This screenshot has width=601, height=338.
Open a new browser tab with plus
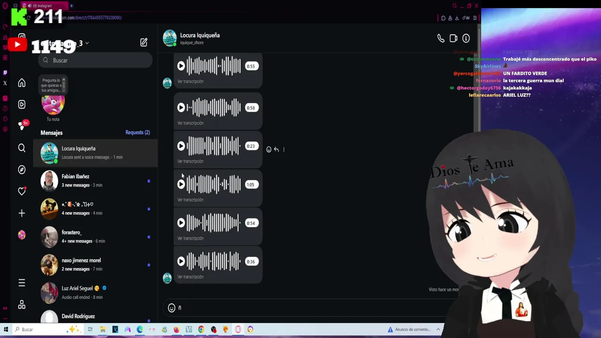[x=71, y=6]
